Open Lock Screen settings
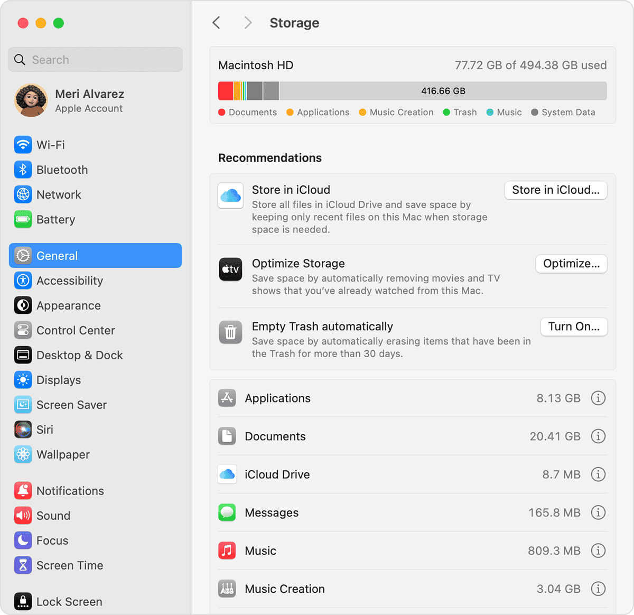This screenshot has width=634, height=615. pyautogui.click(x=69, y=601)
